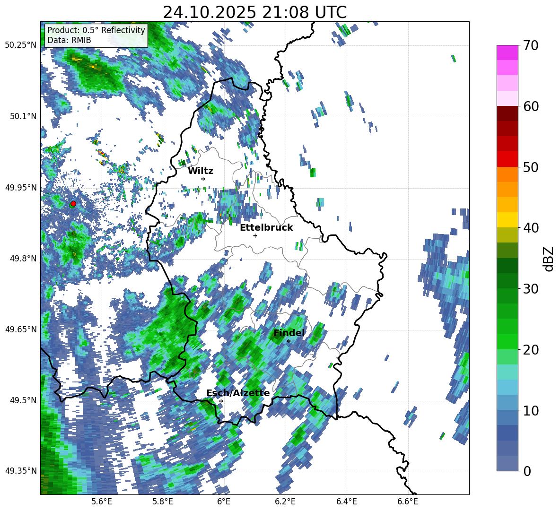Click the 49.95°N latitude label

(21, 187)
